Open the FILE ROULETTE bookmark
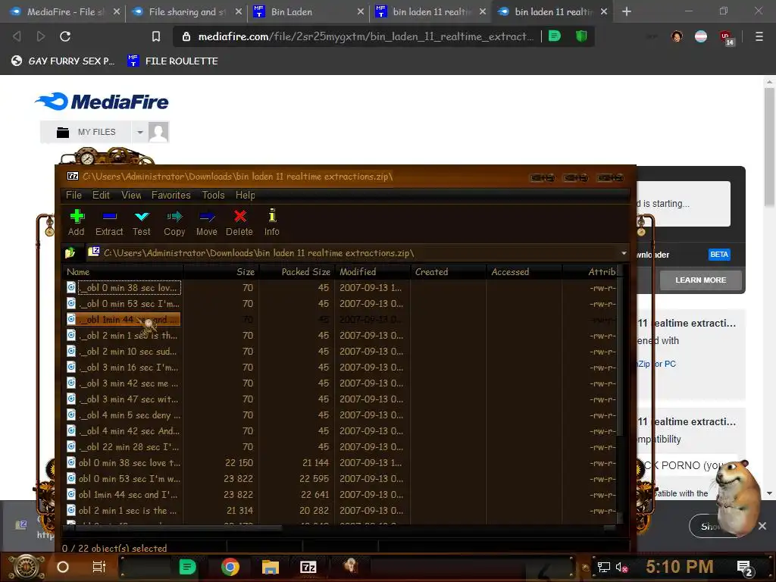This screenshot has width=776, height=582. (x=173, y=61)
